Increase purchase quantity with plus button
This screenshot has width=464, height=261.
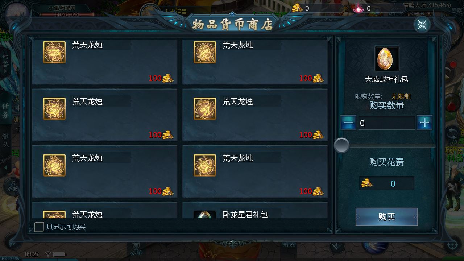click(x=424, y=123)
